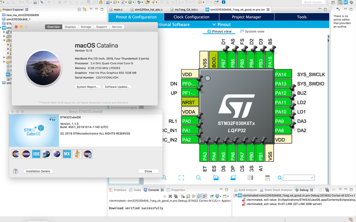This screenshot has height=222, width=356.
Task: Remove launch in Console toolbar (X icon)
Action: click(x=170, y=196)
